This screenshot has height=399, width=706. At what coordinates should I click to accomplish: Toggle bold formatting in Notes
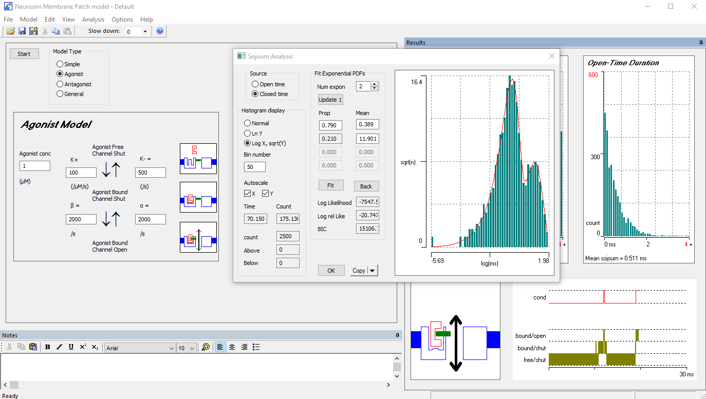coord(47,347)
